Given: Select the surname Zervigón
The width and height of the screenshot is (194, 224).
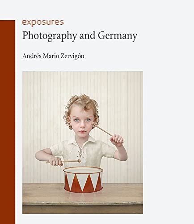Looking at the screenshot, I should point(72,56).
